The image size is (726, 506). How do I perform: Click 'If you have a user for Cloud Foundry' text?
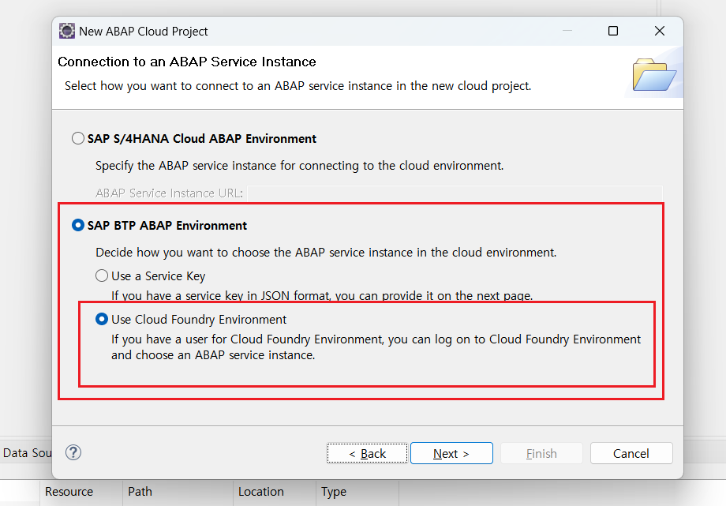point(376,347)
